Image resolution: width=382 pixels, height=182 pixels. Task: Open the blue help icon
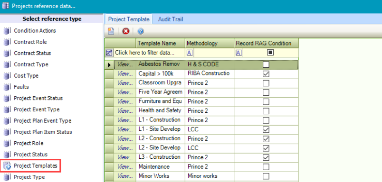click(x=141, y=31)
